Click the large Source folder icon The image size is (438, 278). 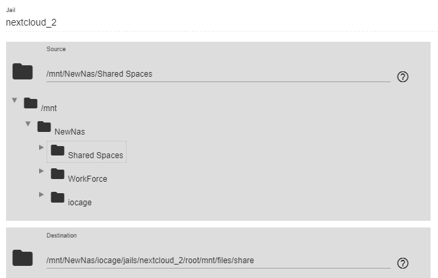[23, 71]
